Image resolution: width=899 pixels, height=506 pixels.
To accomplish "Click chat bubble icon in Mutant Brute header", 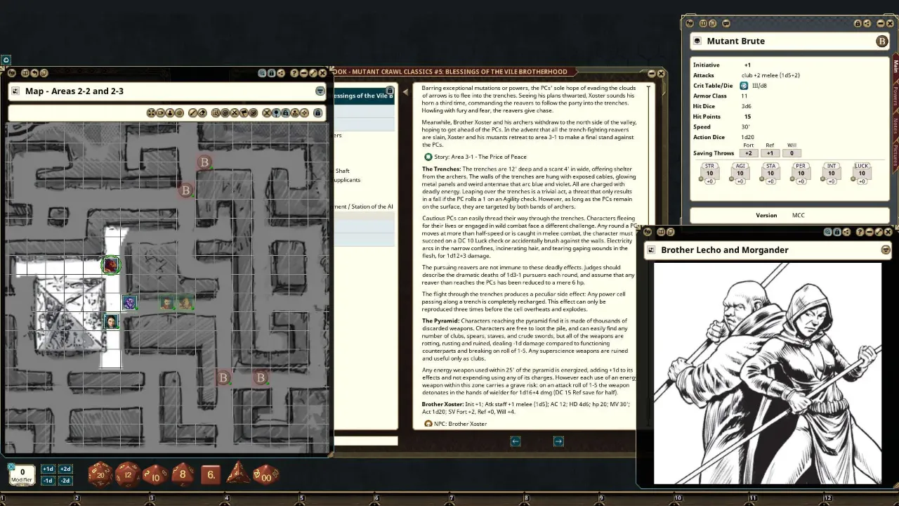I will [726, 23].
